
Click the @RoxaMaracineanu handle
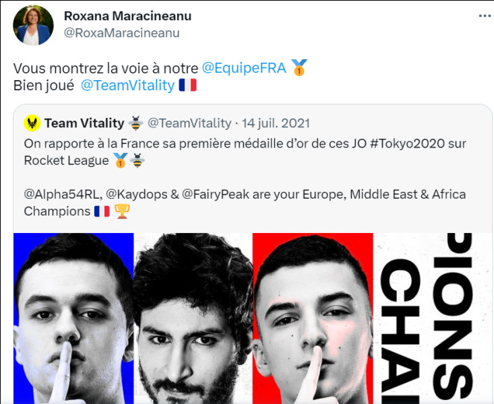click(x=121, y=33)
